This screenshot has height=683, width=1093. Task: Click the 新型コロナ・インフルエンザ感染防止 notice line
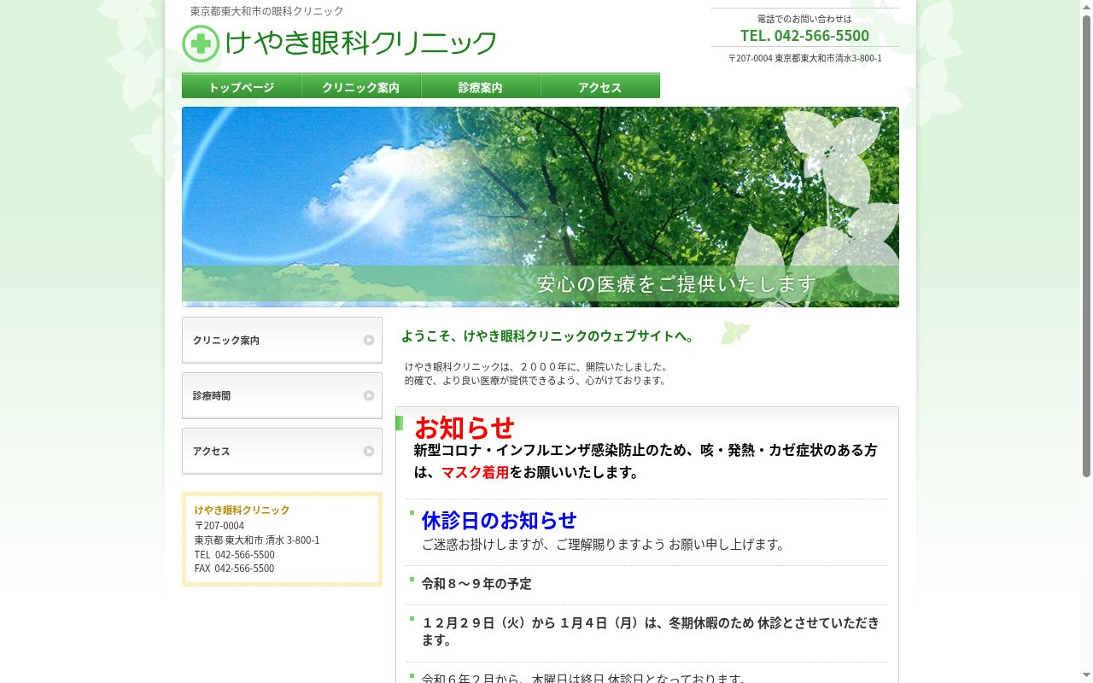click(646, 461)
